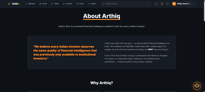This screenshot has width=205, height=92.
Task: Click the refresh data icon button
Action: click(156, 4)
